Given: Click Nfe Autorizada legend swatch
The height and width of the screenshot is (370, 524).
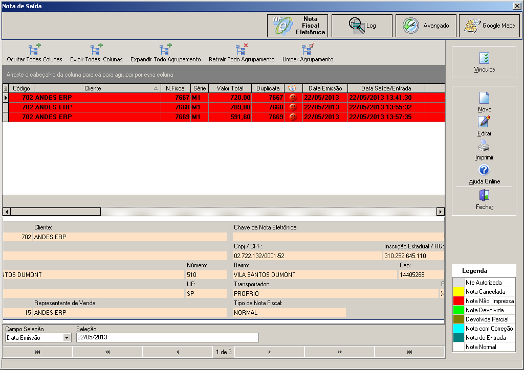Looking at the screenshot, I should point(459,282).
